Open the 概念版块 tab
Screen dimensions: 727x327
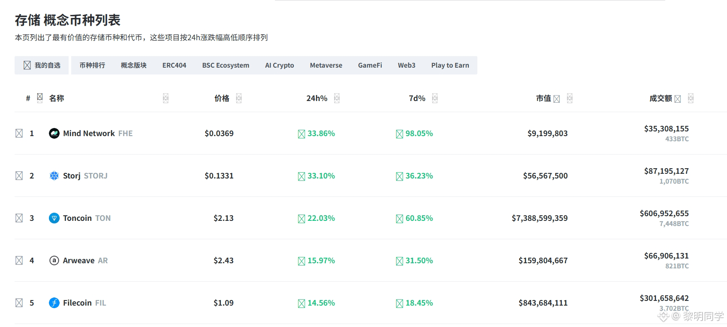tap(134, 65)
